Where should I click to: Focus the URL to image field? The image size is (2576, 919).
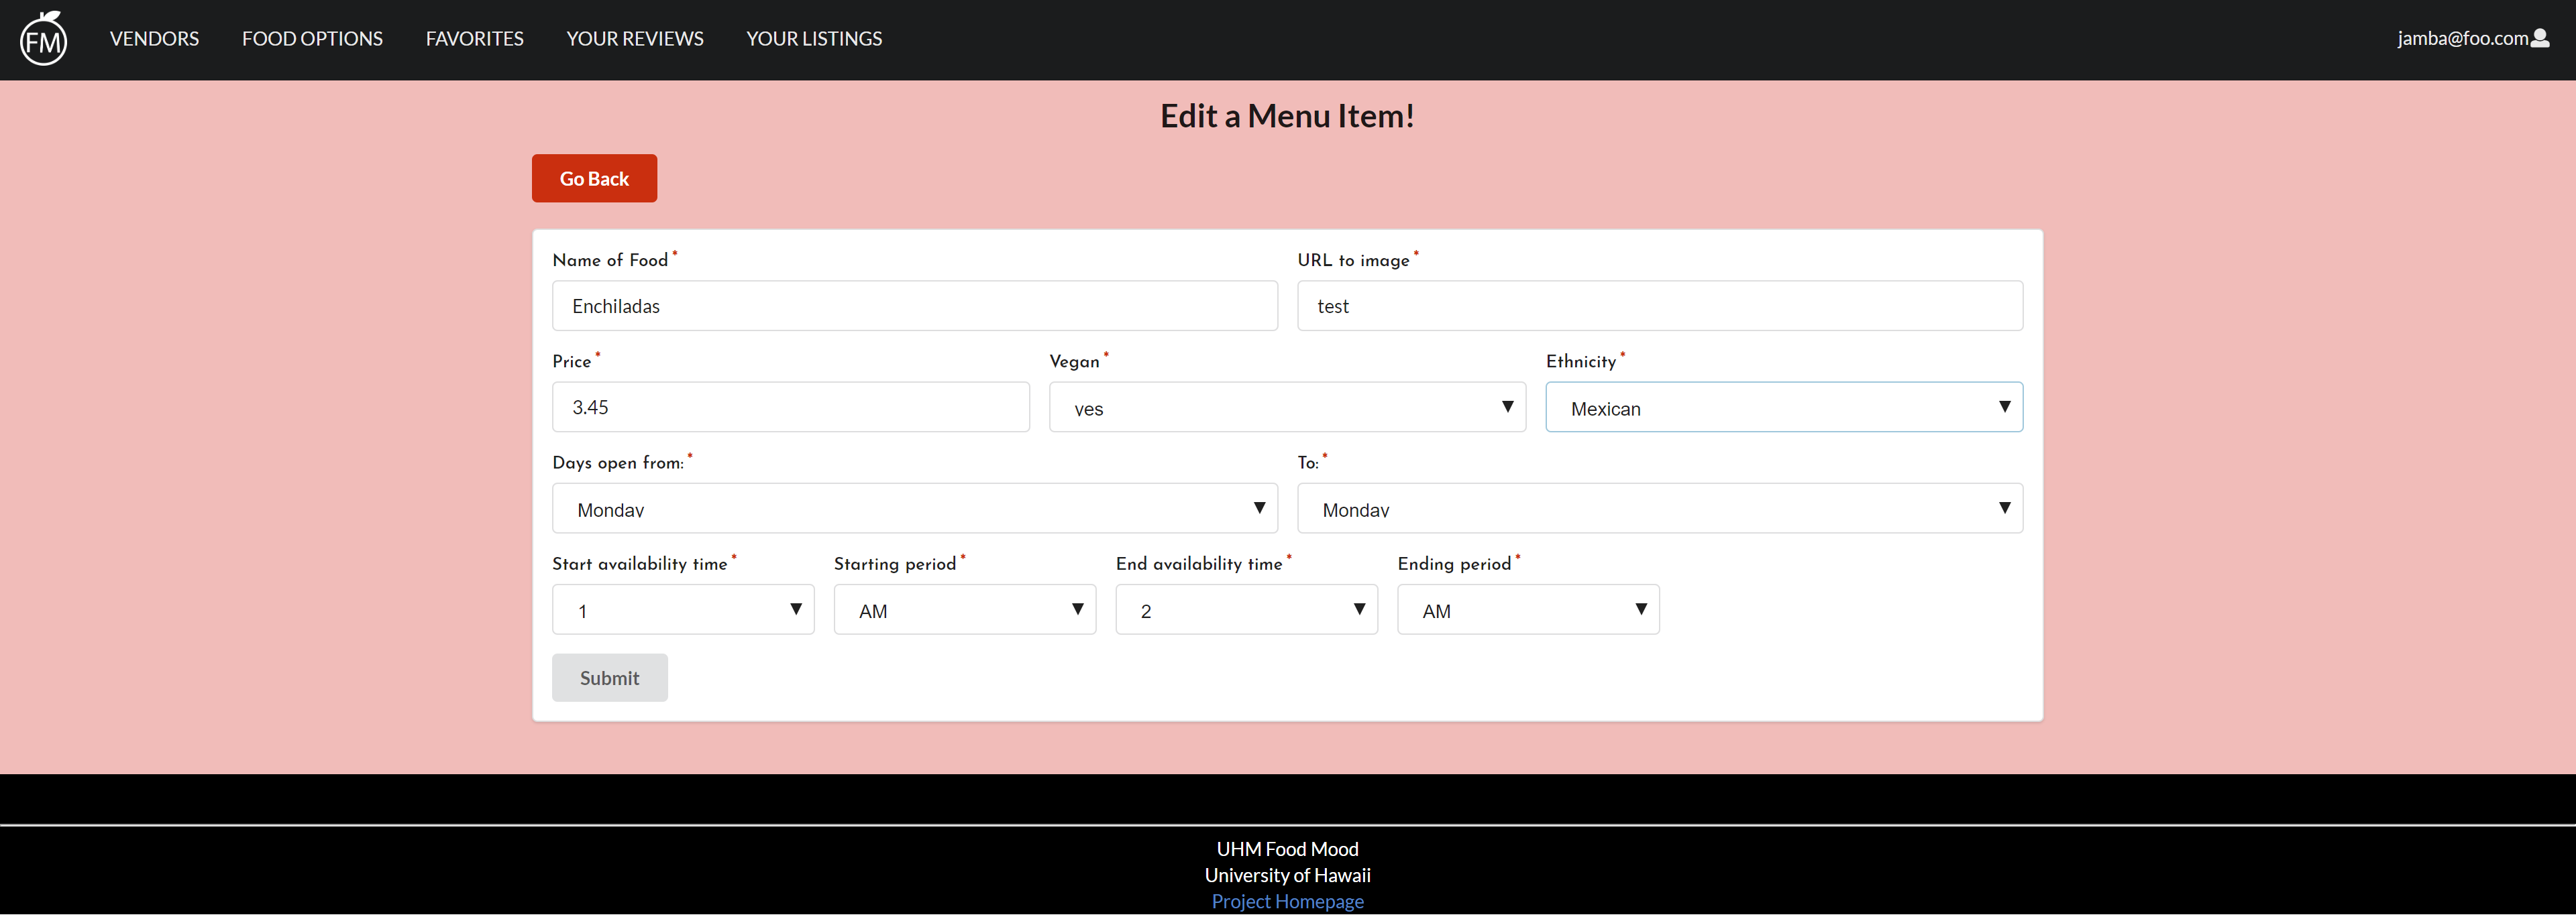point(1660,306)
